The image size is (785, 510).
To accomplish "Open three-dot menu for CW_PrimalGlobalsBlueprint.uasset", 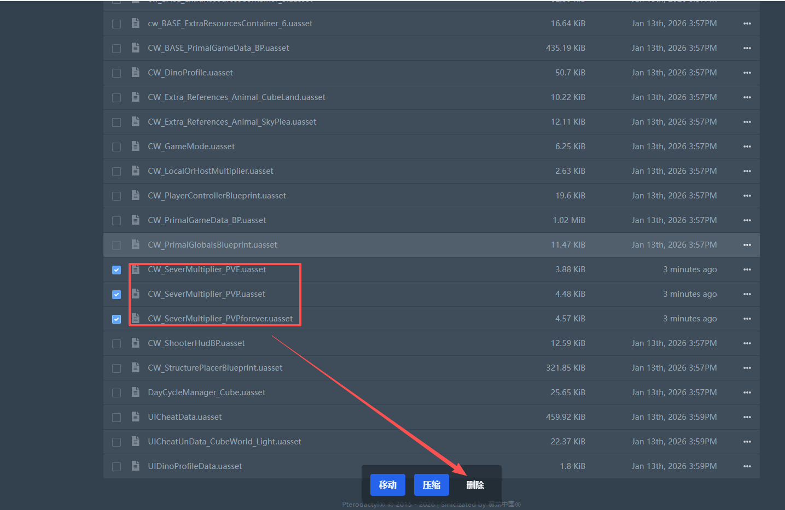I will 747,245.
